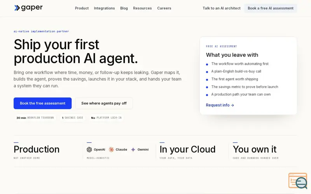Click the Claude starburst icon
The height and width of the screenshot is (194, 311).
[111, 150]
